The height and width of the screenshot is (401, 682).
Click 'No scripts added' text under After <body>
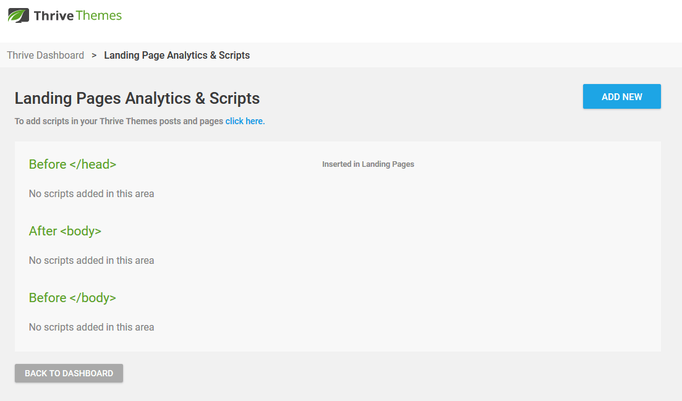[92, 260]
